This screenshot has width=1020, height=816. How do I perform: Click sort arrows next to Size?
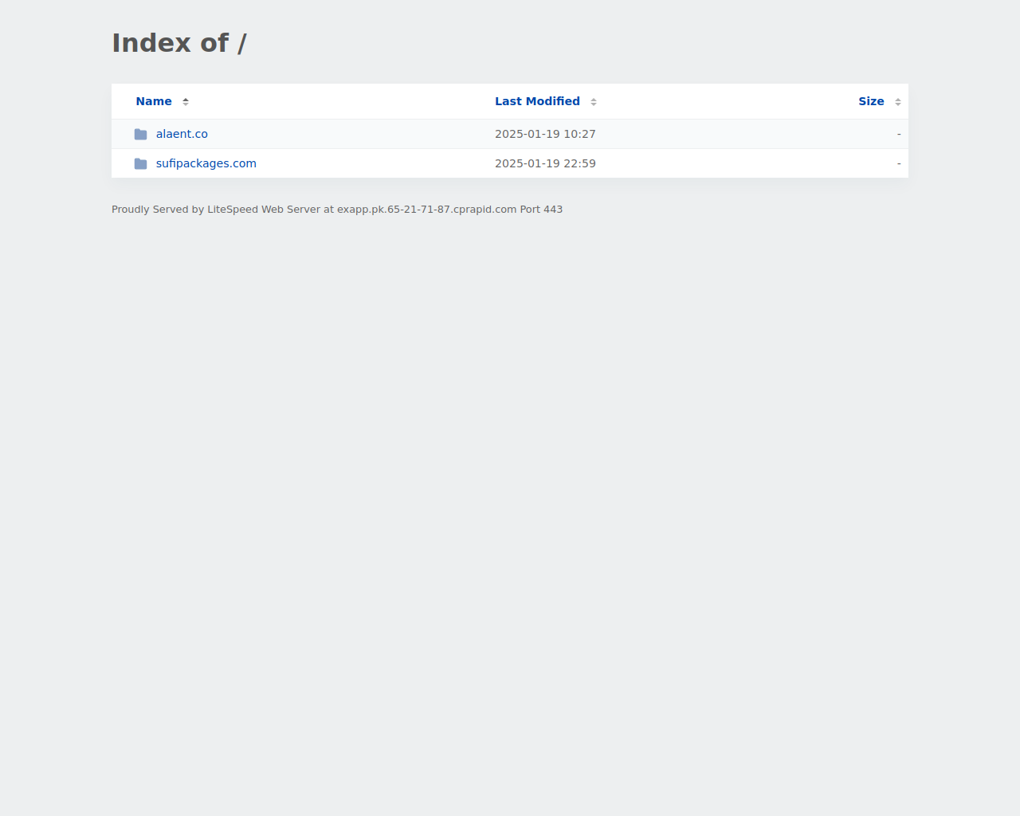[898, 102]
